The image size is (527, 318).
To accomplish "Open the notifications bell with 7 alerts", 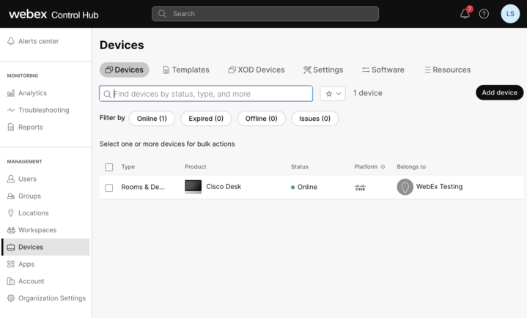I will tap(465, 13).
